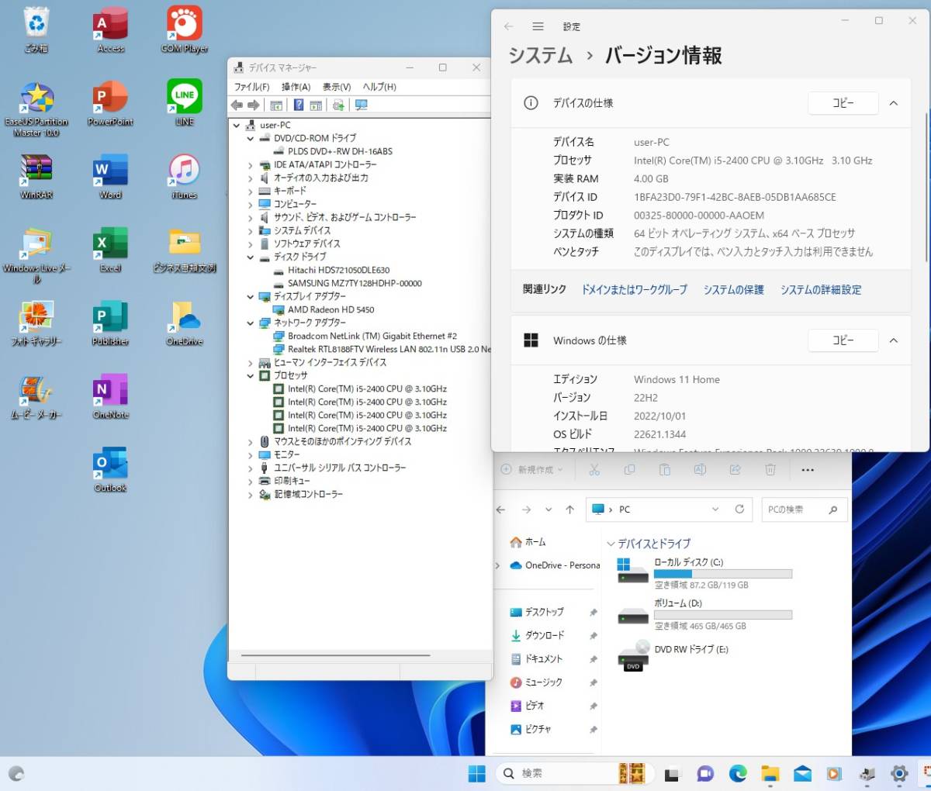
Task: Select the Outlook desktop icon
Action: click(111, 469)
